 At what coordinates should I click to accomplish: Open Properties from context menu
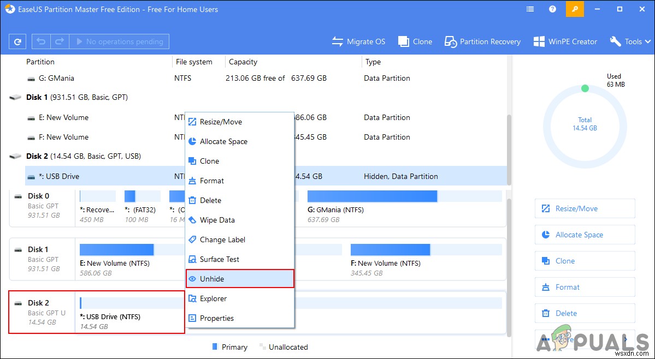[240, 318]
